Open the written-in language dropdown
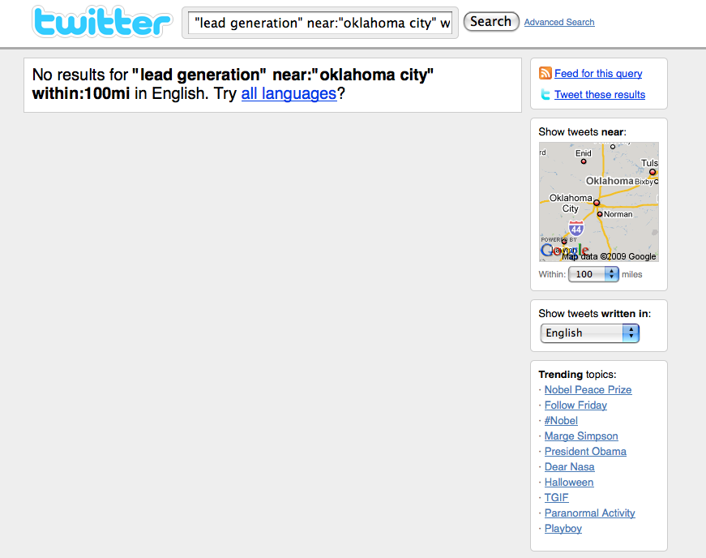 pos(589,333)
